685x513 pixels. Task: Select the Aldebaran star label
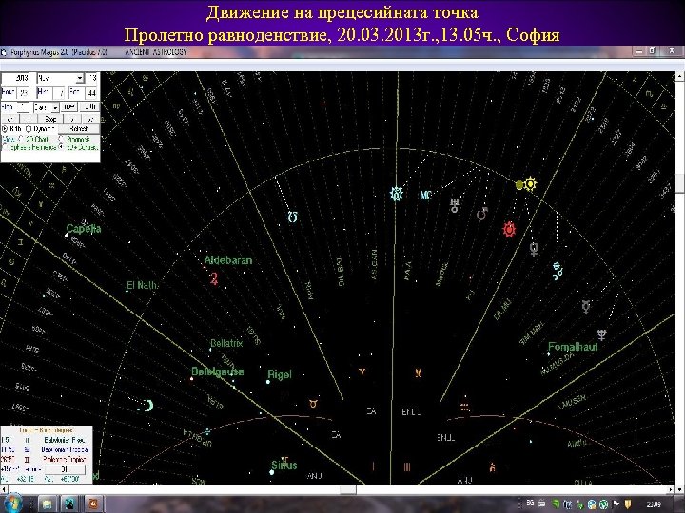[228, 260]
